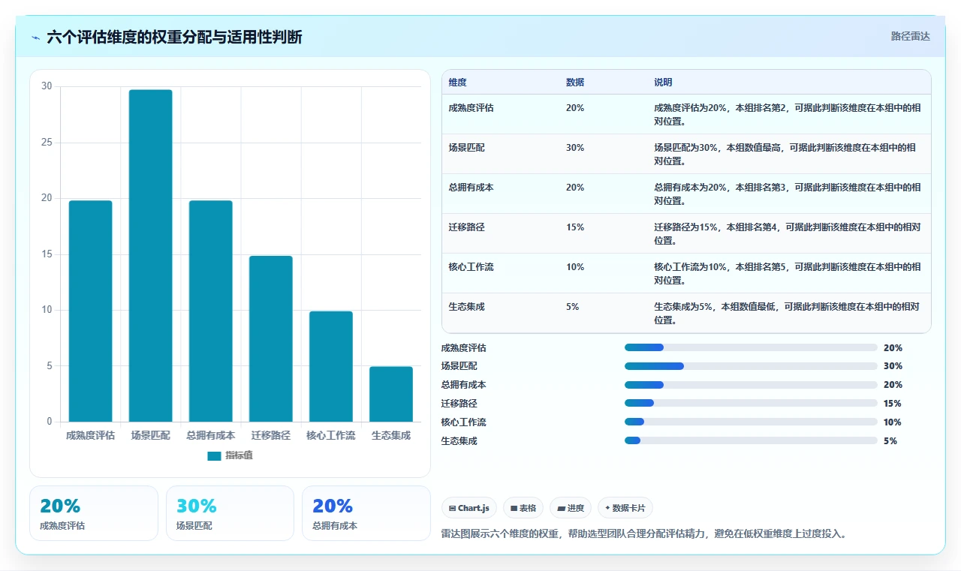Click the icon inside the 表格 chip
The image size is (961, 571).
tap(514, 509)
